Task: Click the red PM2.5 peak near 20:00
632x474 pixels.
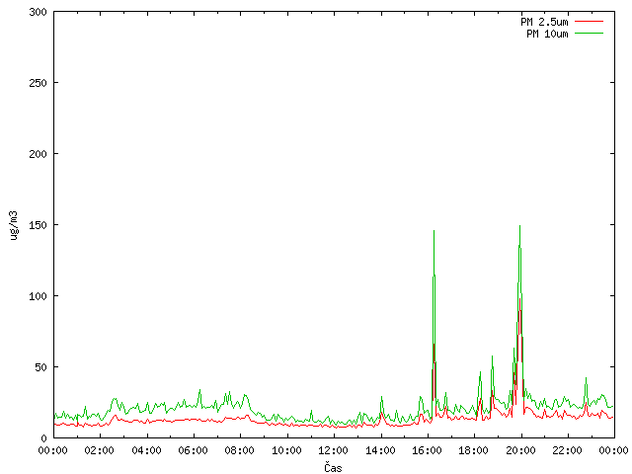Action: tap(520, 299)
